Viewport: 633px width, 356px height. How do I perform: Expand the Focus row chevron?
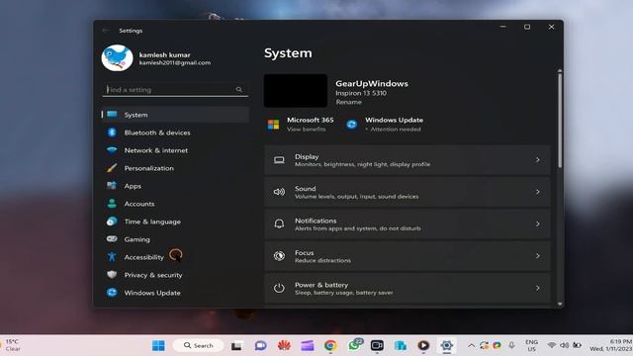[538, 256]
